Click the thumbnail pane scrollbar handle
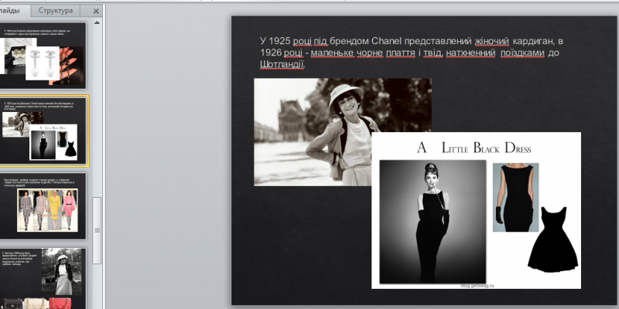The width and height of the screenshot is (619, 309). [x=97, y=230]
